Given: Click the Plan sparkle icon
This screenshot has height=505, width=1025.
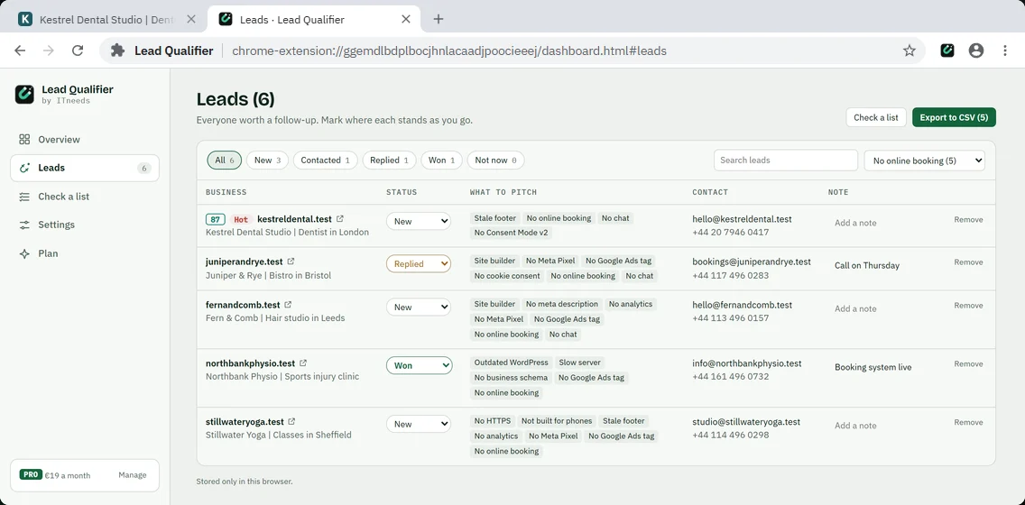Looking at the screenshot, I should click(25, 253).
